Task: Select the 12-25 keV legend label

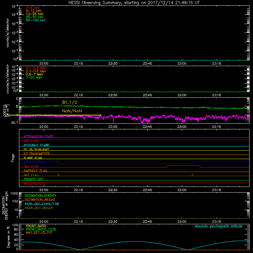Action: (x=35, y=14)
